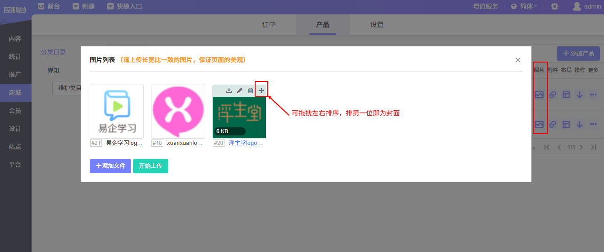Click down-arrow action icon in first product row

point(580,95)
